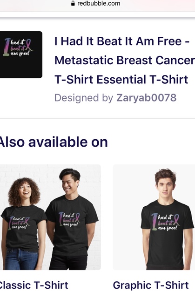Select the Graphic T-Shirt label
Image resolution: width=195 pixels, height=298 pixels.
click(151, 285)
